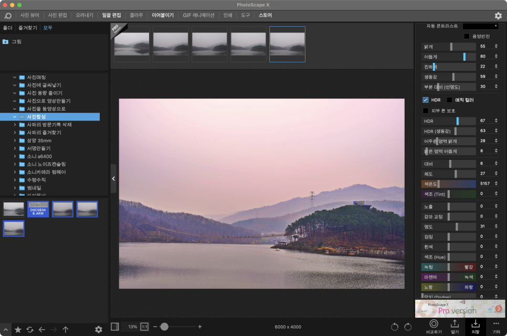
Task: Go back with the left arrow icon
Action: (x=41, y=330)
